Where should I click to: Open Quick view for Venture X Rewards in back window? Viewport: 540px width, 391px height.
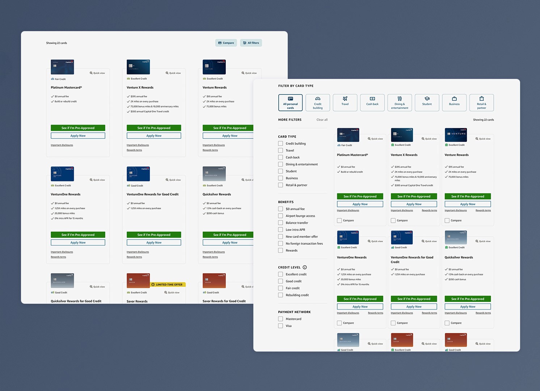(x=173, y=73)
